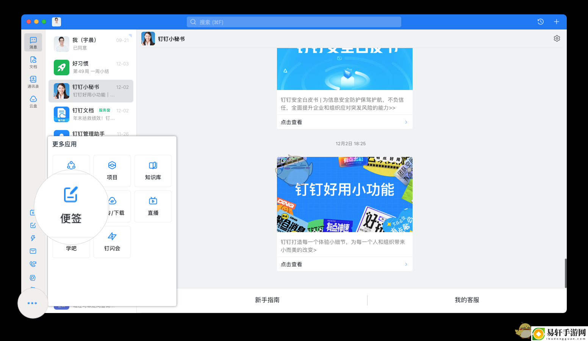
Task: Click 点击查看 under the security white paper card
Action: [x=291, y=122]
